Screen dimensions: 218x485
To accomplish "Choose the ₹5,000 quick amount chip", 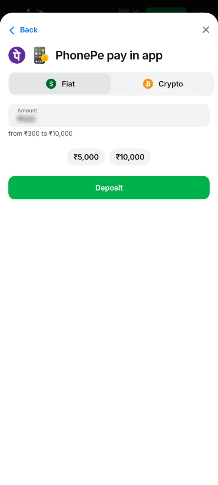I will click(x=86, y=157).
